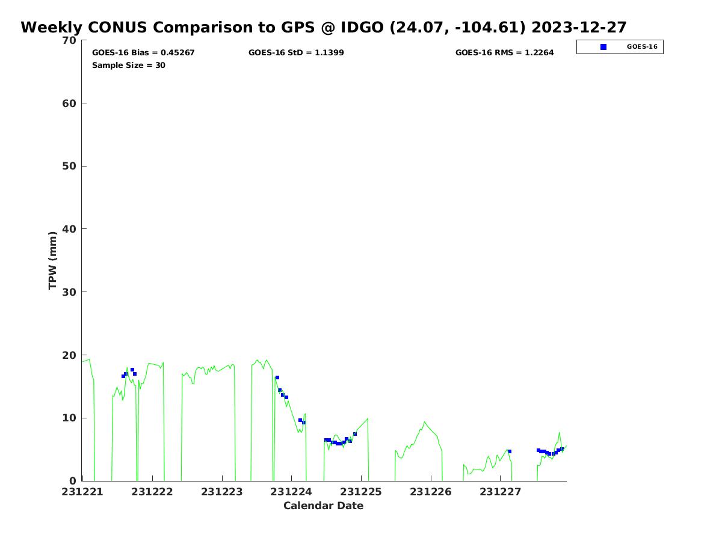
Task: Select the 231222 date tick label
Action: pos(152,492)
